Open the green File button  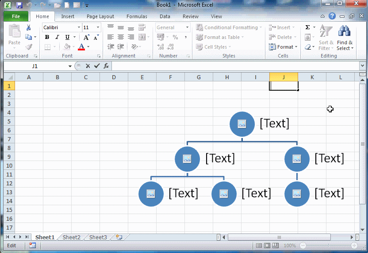pos(16,16)
